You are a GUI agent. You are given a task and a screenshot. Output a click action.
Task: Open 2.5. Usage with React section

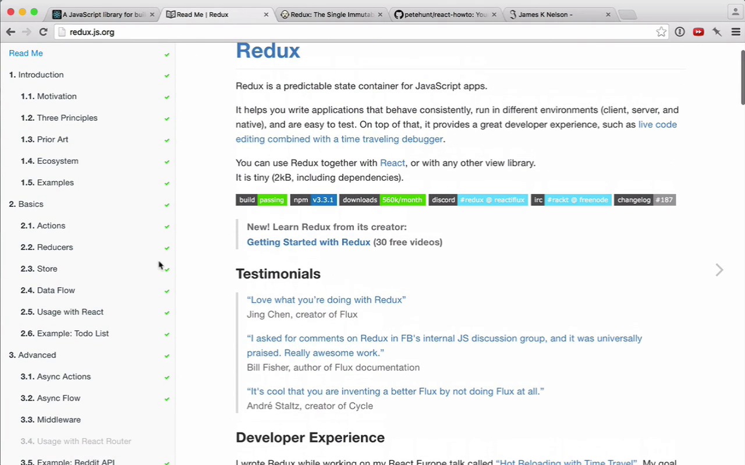point(62,311)
